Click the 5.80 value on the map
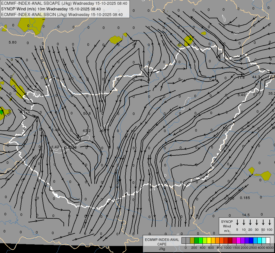Screen dimensions: 275x253 pos(13,42)
